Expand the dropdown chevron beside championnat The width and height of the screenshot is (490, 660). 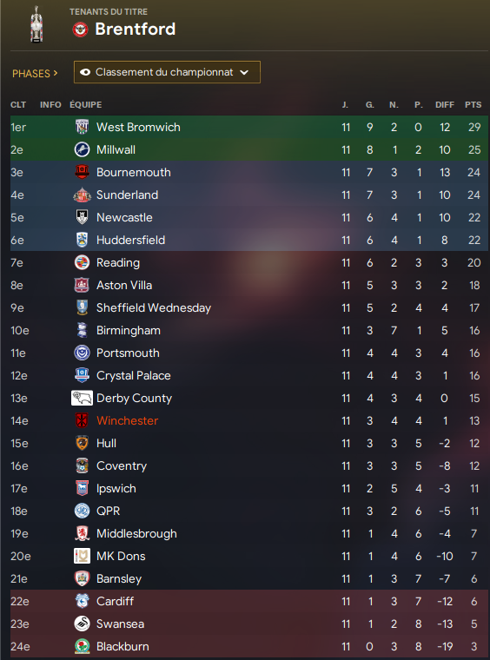click(244, 72)
